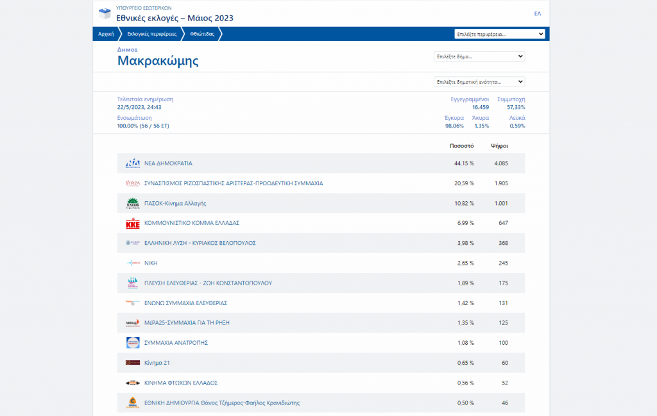Image resolution: width=657 pixels, height=416 pixels.
Task: Click the 44,15 % percentage value
Action: click(x=464, y=163)
